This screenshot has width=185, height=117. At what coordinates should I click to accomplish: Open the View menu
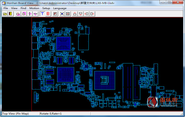coord(14,8)
